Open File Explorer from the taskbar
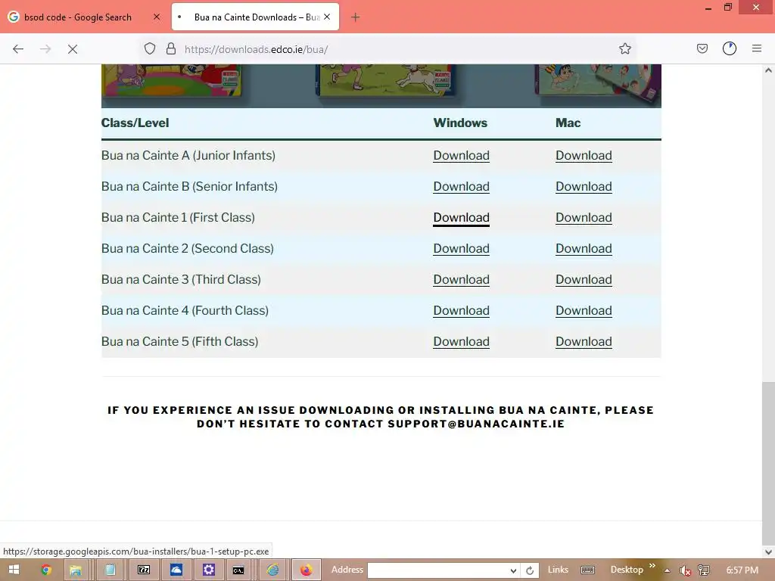775x581 pixels. (75, 570)
